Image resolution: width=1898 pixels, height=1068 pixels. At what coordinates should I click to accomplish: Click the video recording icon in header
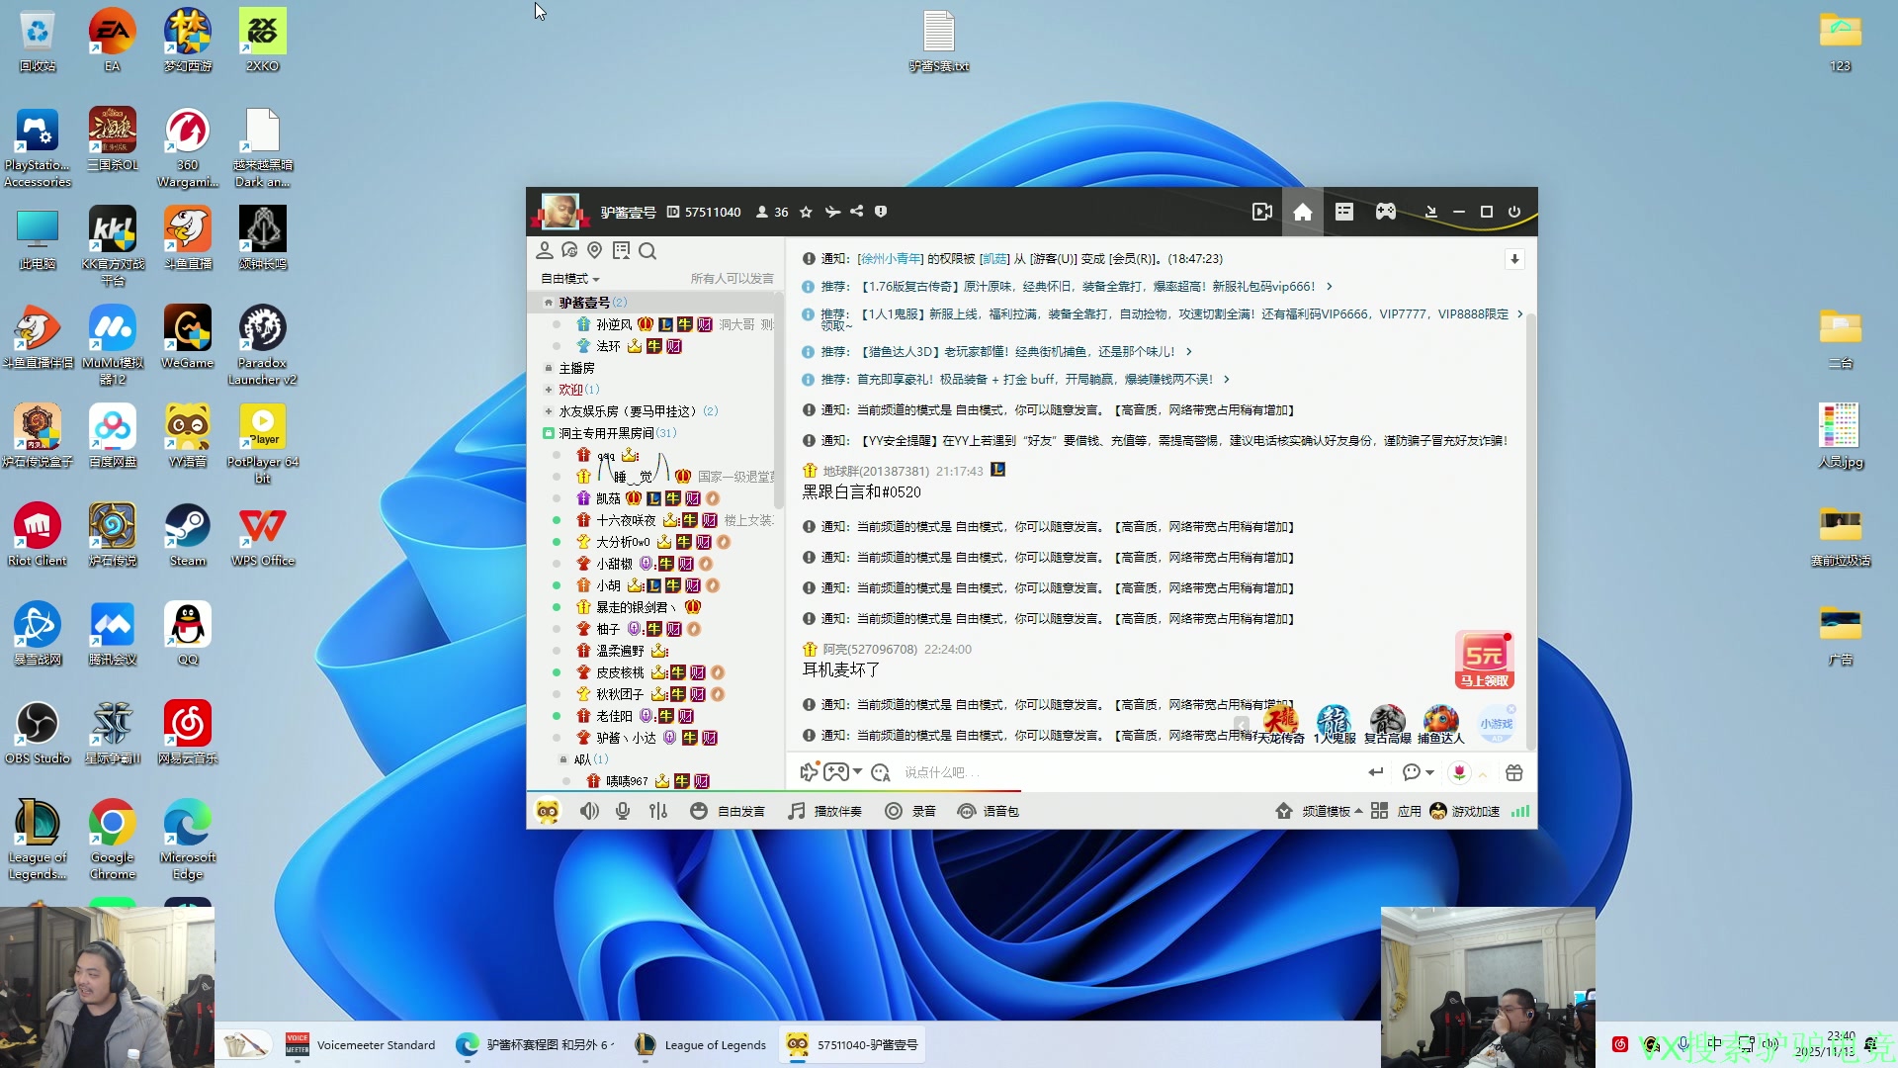[1261, 212]
